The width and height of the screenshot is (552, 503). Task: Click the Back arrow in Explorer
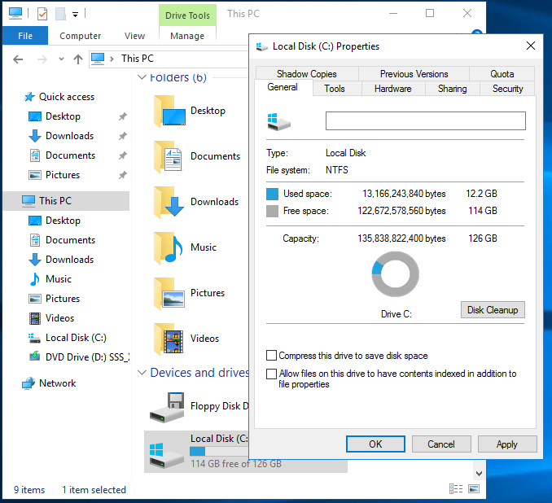coord(18,59)
